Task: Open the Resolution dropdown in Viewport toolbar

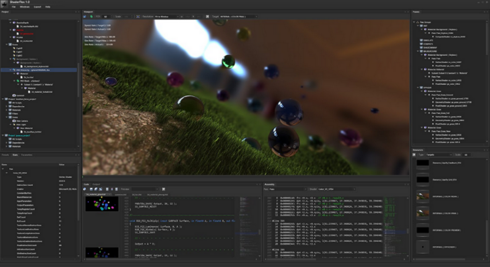Action: [x=167, y=17]
